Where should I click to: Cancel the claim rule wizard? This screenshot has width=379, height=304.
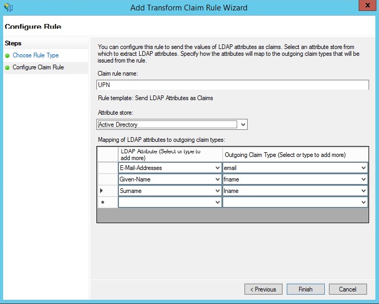point(348,289)
